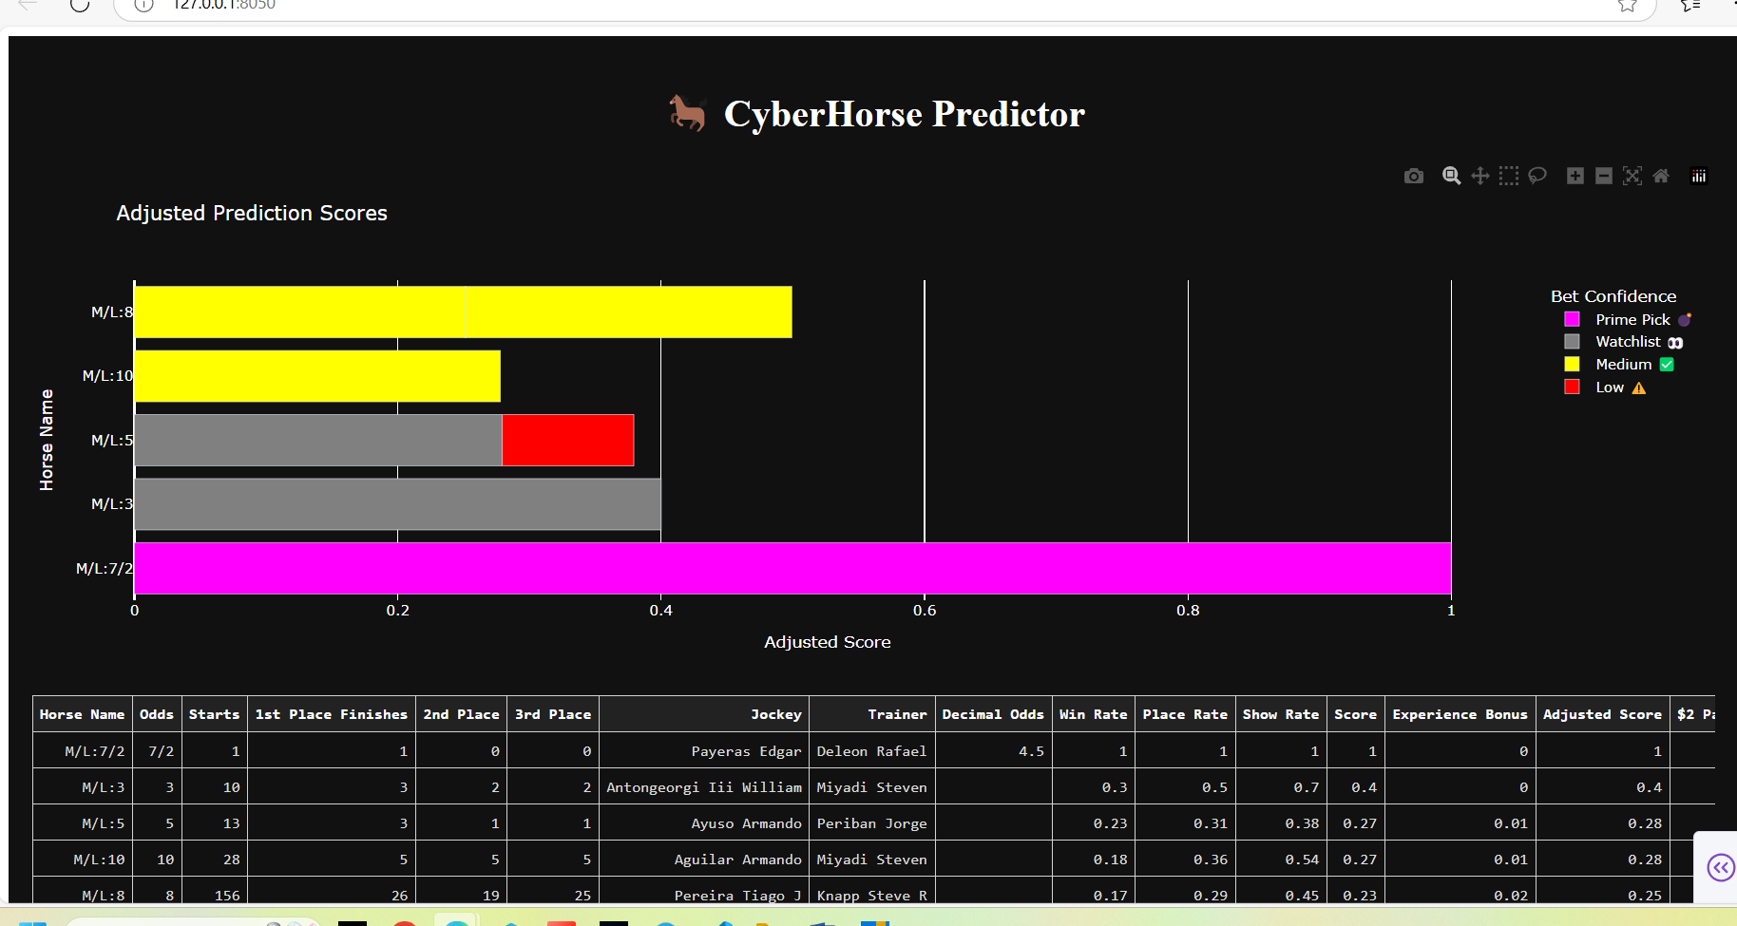
Task: Reset axes with the home icon
Action: tap(1661, 176)
